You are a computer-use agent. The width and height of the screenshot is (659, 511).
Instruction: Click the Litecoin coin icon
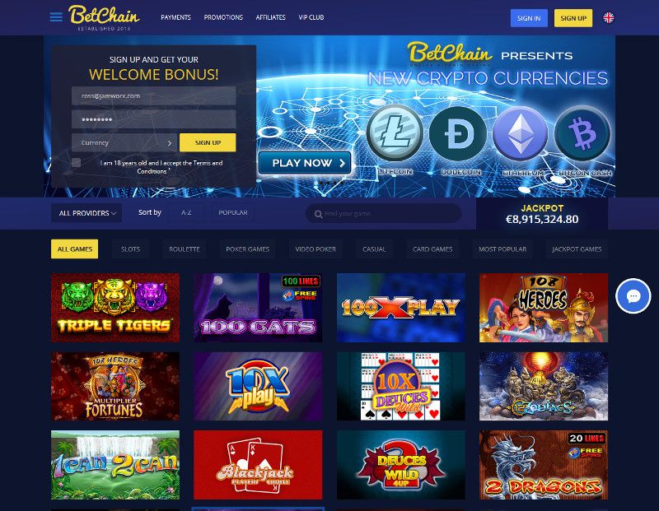(x=395, y=132)
